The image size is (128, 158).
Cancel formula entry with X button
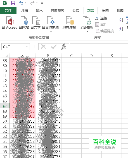pyautogui.click(x=43, y=47)
